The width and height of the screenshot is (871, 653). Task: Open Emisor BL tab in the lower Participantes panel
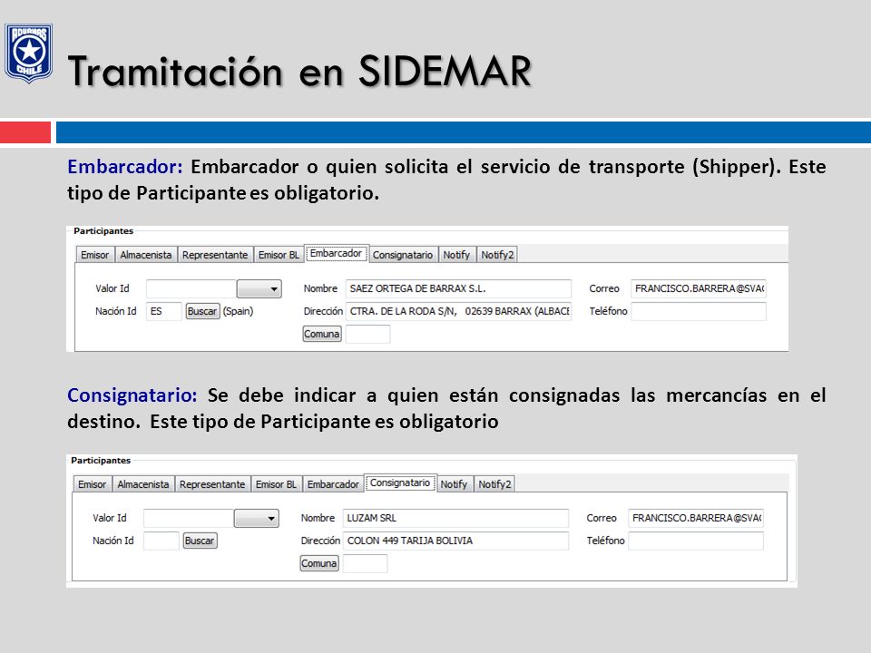point(276,484)
